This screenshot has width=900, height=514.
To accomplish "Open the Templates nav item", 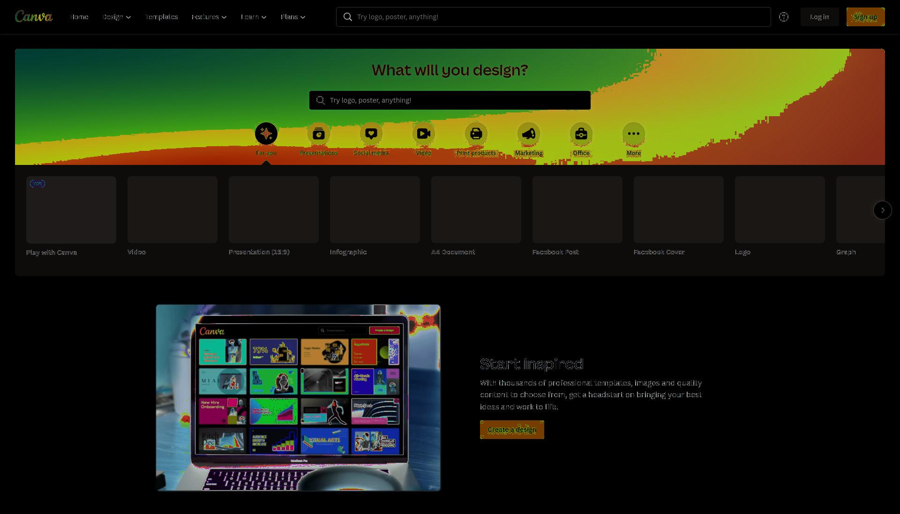I will [x=161, y=17].
